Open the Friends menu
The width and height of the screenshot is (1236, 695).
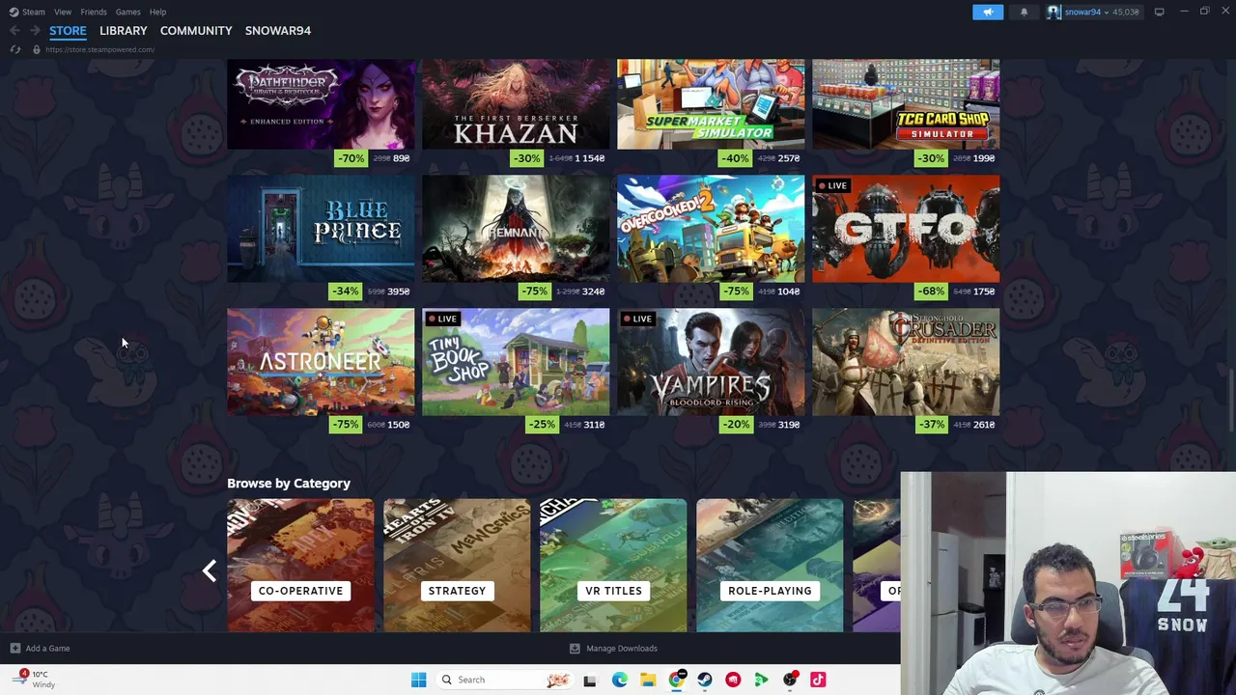tap(94, 12)
